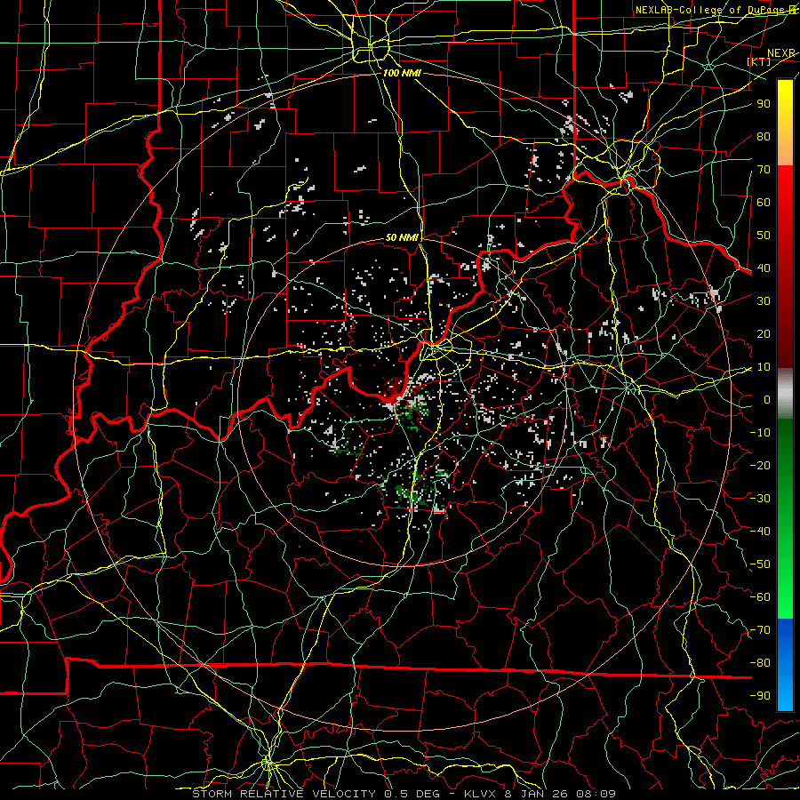
Task: Click the bright red segment of color bar
Action: pyautogui.click(x=785, y=184)
